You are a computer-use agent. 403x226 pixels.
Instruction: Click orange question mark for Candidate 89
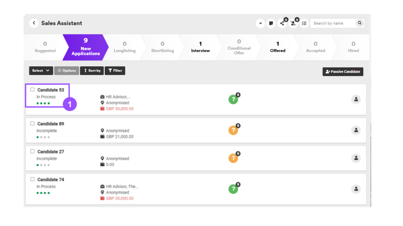(x=233, y=130)
